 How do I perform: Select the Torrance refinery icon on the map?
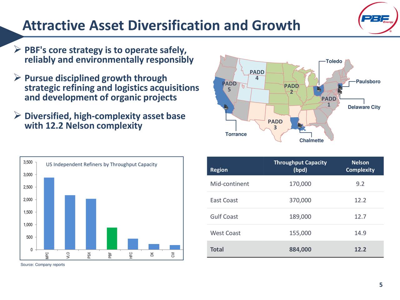[x=226, y=107]
